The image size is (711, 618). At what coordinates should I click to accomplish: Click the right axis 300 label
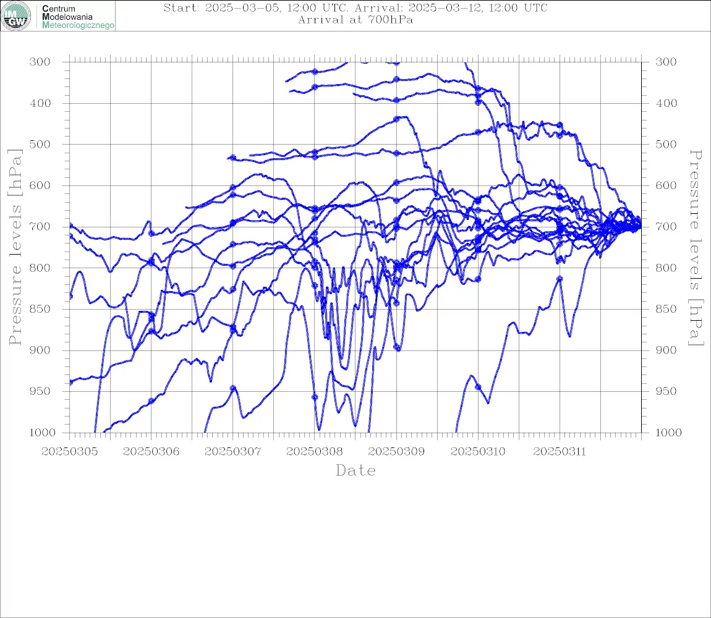666,62
